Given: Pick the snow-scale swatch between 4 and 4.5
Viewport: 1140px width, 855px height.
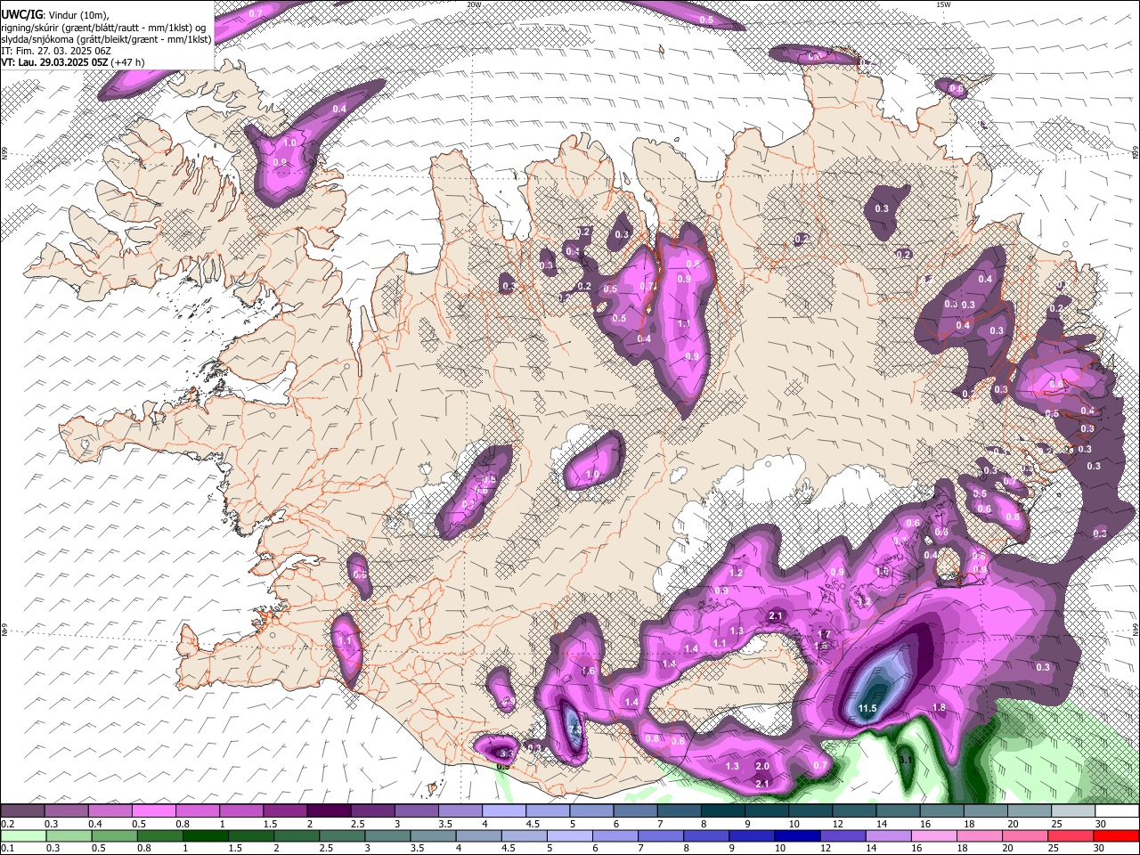Looking at the screenshot, I should tap(505, 811).
